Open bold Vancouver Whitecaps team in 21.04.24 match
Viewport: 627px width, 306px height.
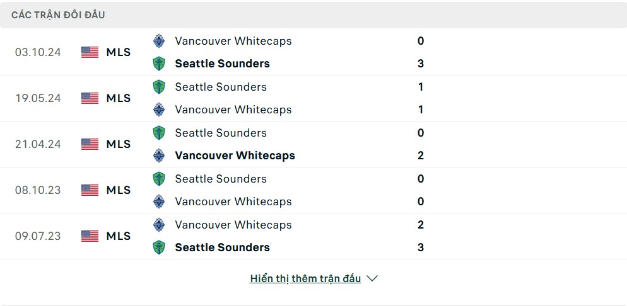235,156
